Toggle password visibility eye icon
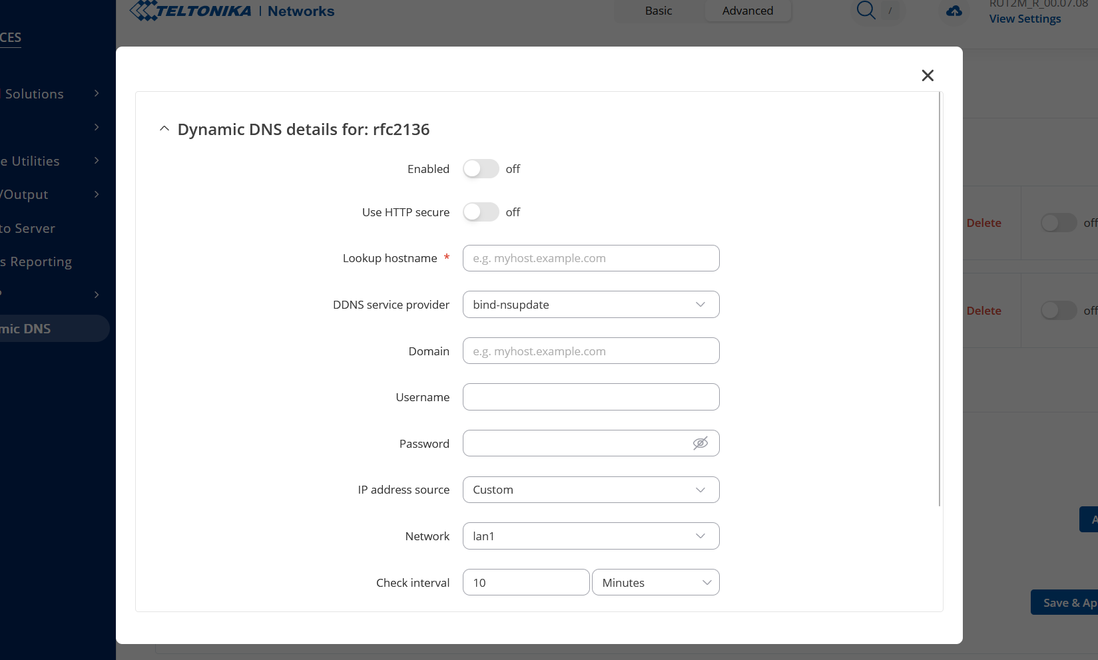 (x=700, y=444)
